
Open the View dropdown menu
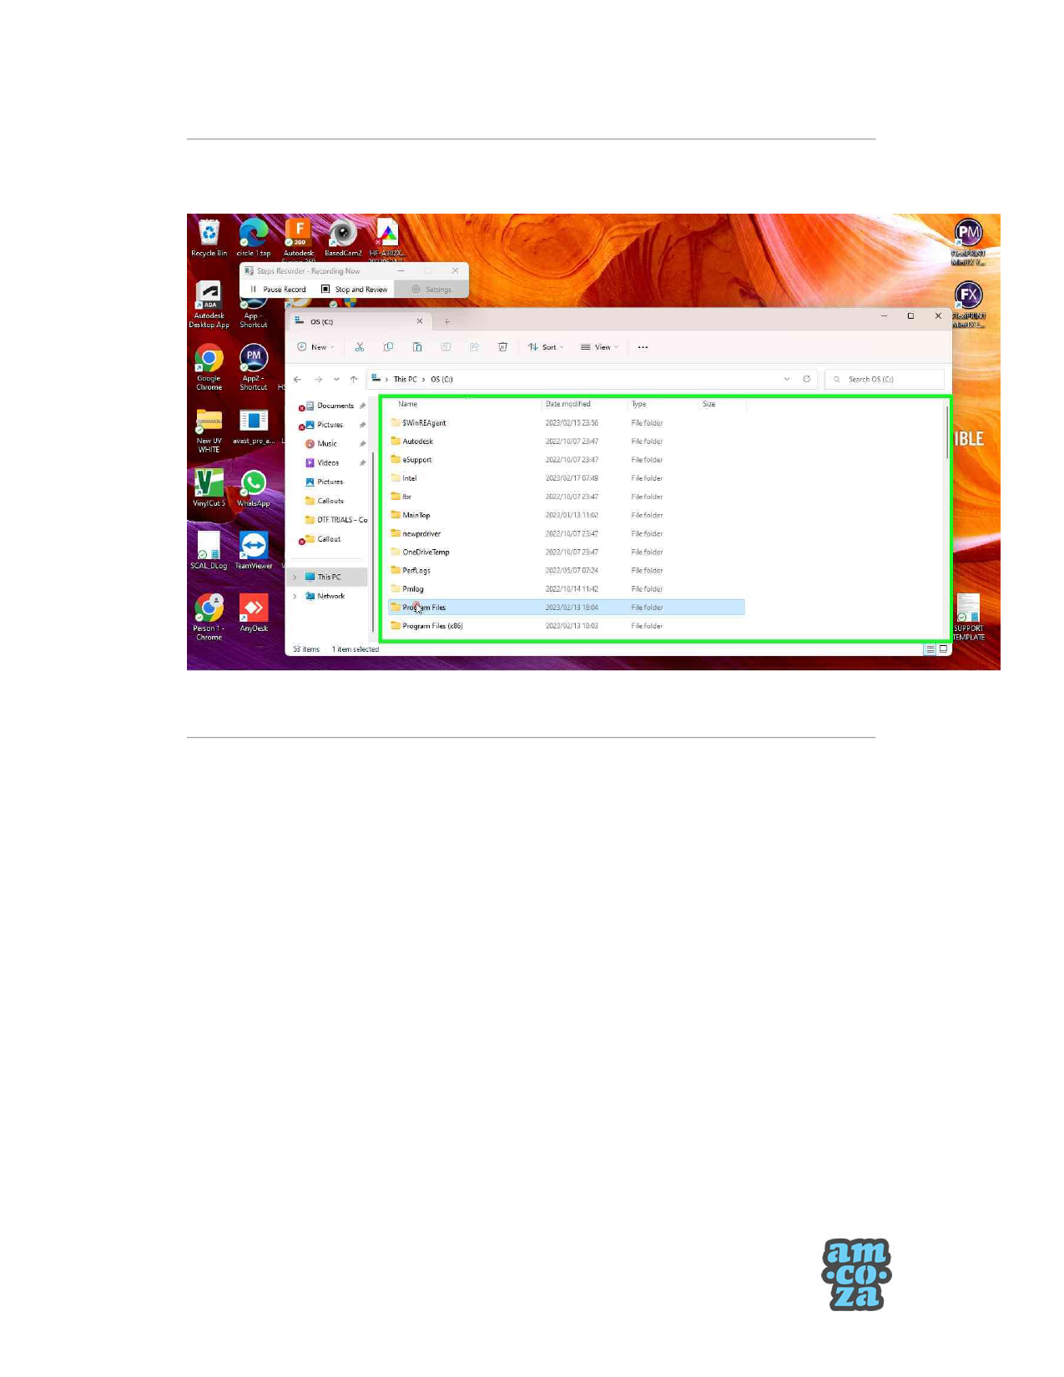click(x=599, y=347)
